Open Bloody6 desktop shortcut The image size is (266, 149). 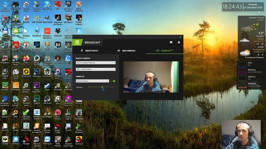click(26, 140)
